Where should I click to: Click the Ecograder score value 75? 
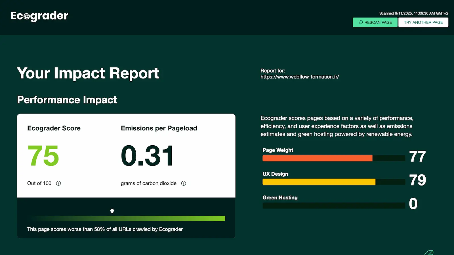[x=43, y=156]
